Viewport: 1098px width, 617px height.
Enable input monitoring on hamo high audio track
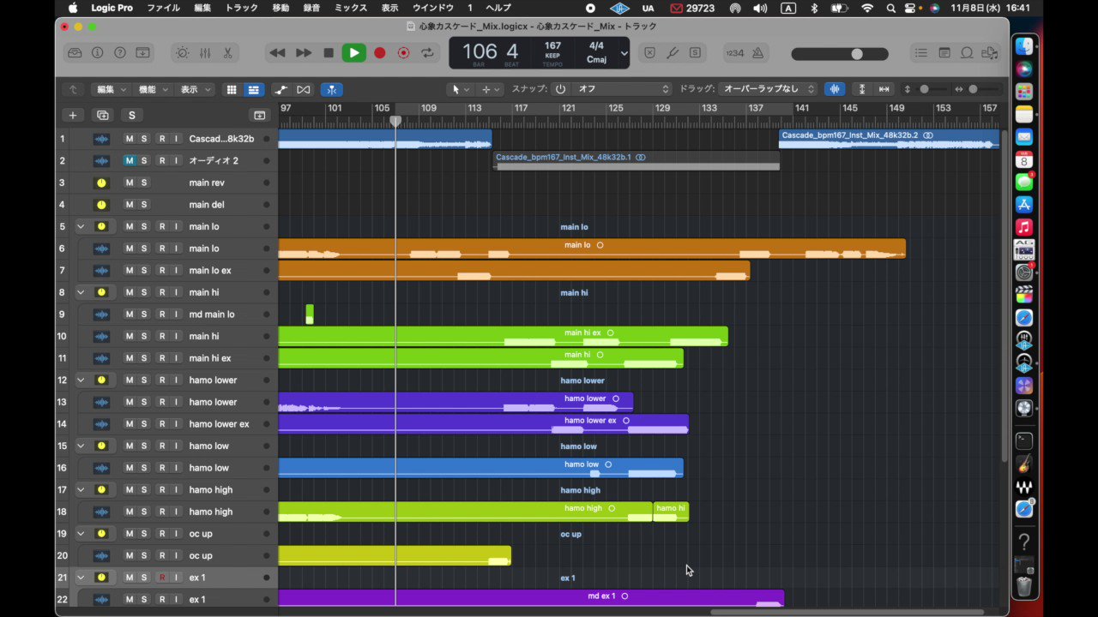[x=177, y=512]
